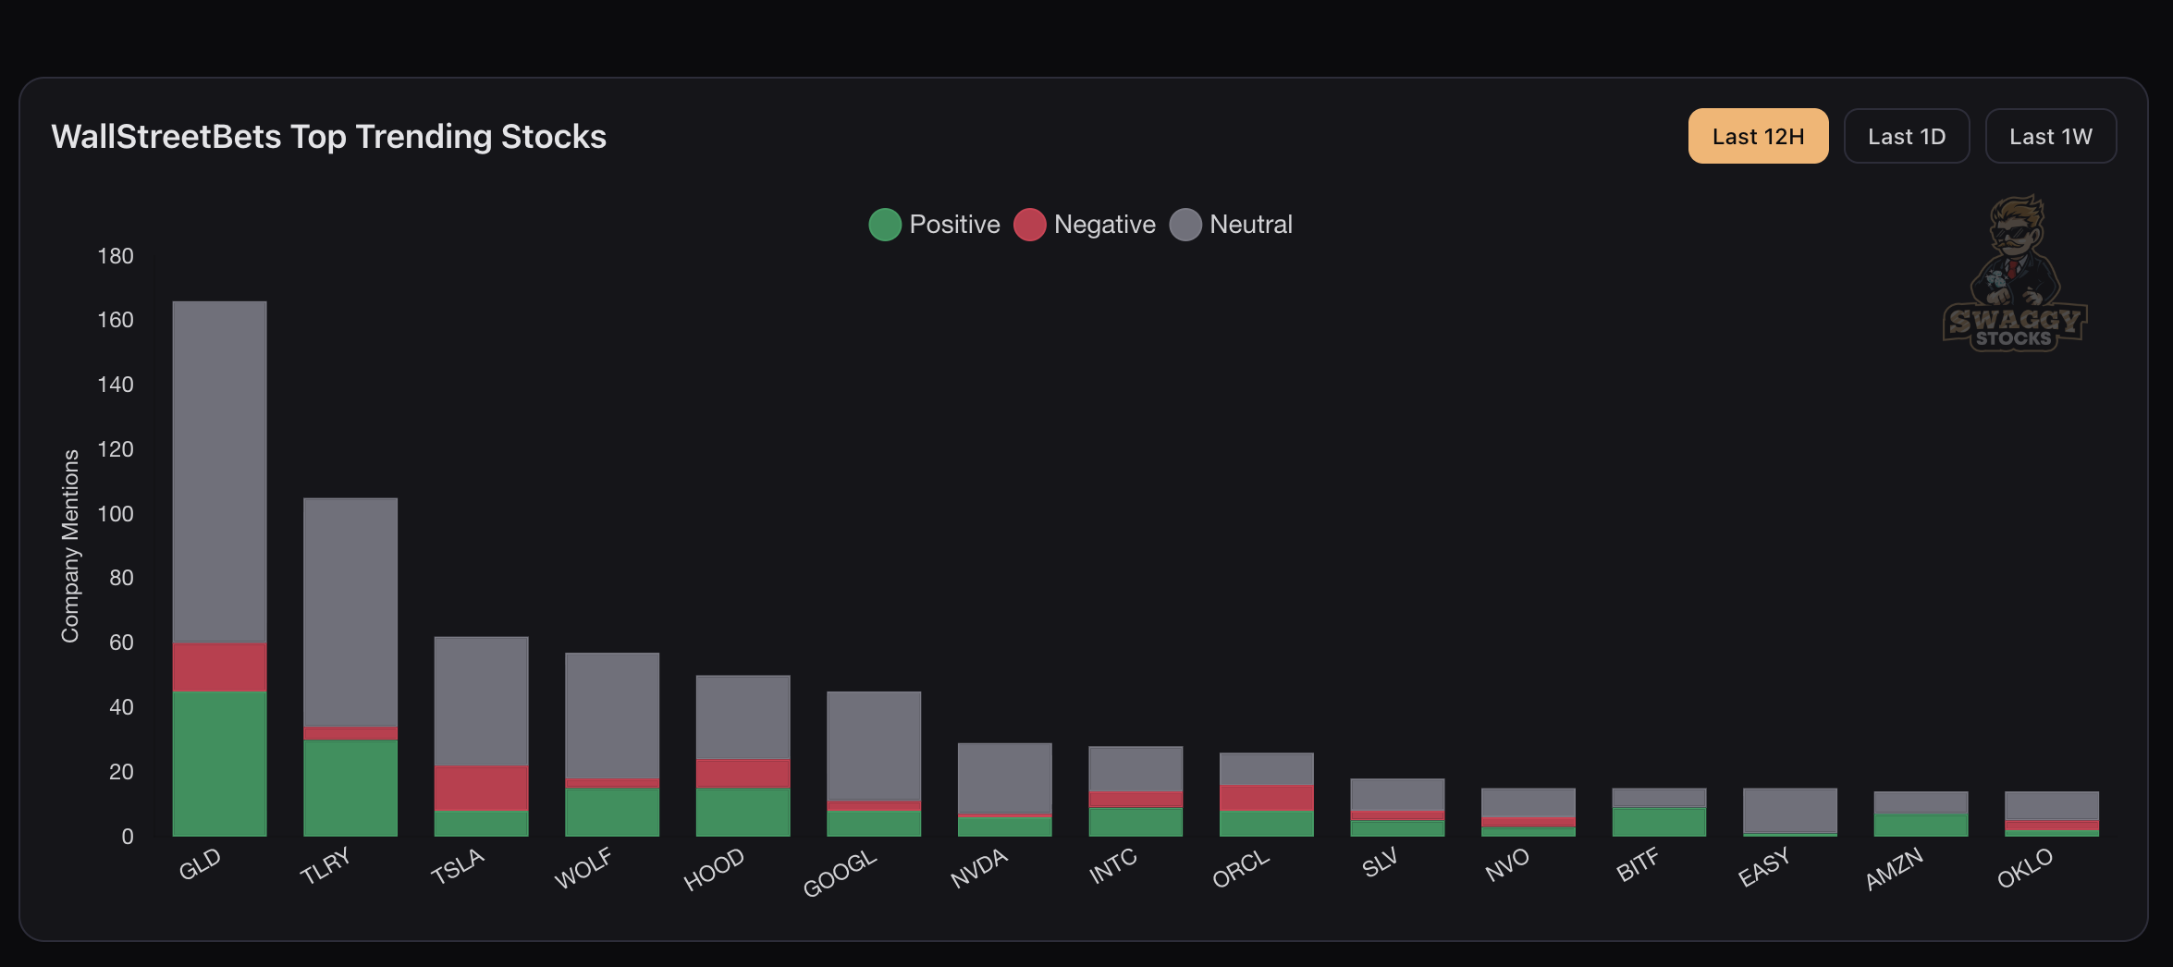Click the HOOD negative red bar segment
2173x967 pixels.
743,774
